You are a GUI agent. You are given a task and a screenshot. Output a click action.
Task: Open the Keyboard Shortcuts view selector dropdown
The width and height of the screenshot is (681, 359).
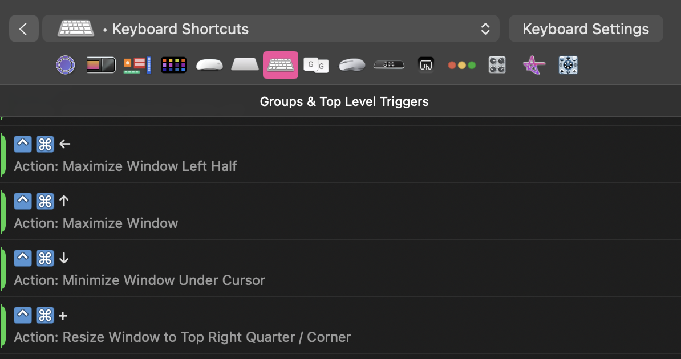pyautogui.click(x=484, y=28)
